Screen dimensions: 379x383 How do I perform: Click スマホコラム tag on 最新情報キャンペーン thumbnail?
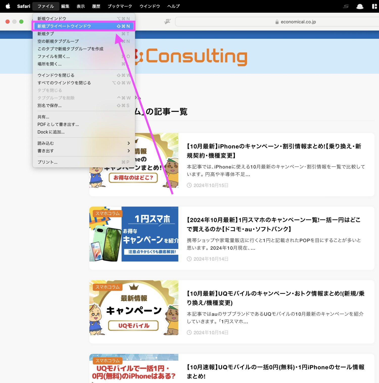tap(107, 287)
